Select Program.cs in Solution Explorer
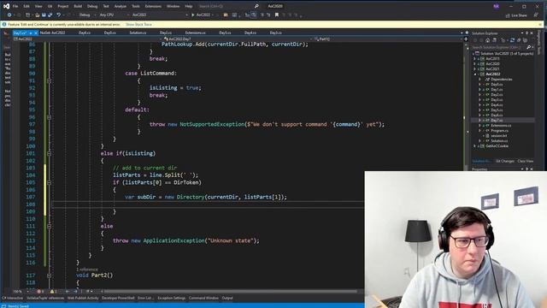The image size is (547, 308). coord(499,131)
